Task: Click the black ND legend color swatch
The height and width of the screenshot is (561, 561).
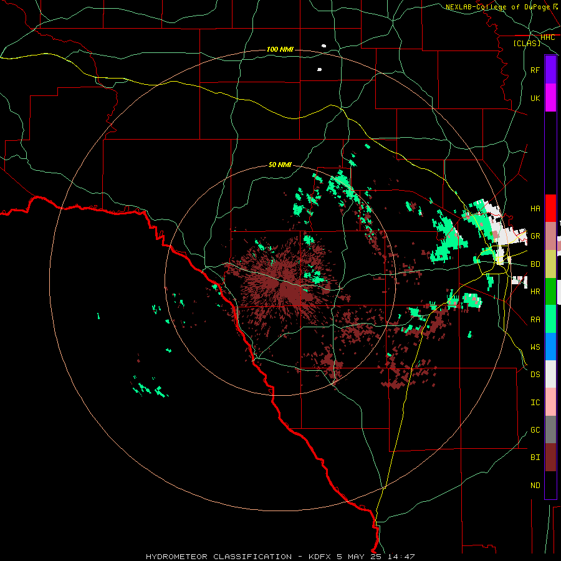Action: [550, 485]
